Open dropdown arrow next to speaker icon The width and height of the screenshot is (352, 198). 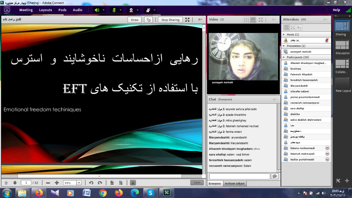(x=104, y=10)
